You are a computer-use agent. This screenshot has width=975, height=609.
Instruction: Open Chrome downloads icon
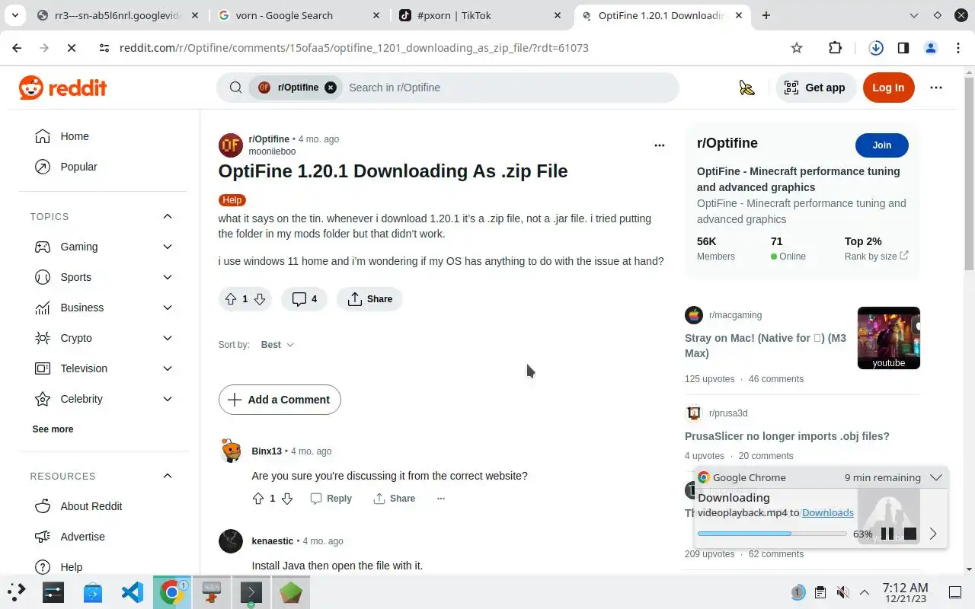876,48
